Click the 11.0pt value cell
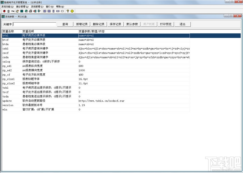Image resolution: width=243 pixels, height=173 pixels. tap(134, 84)
